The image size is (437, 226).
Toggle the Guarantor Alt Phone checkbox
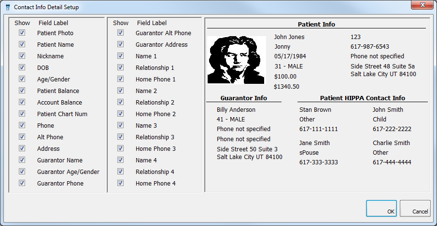coord(120,33)
